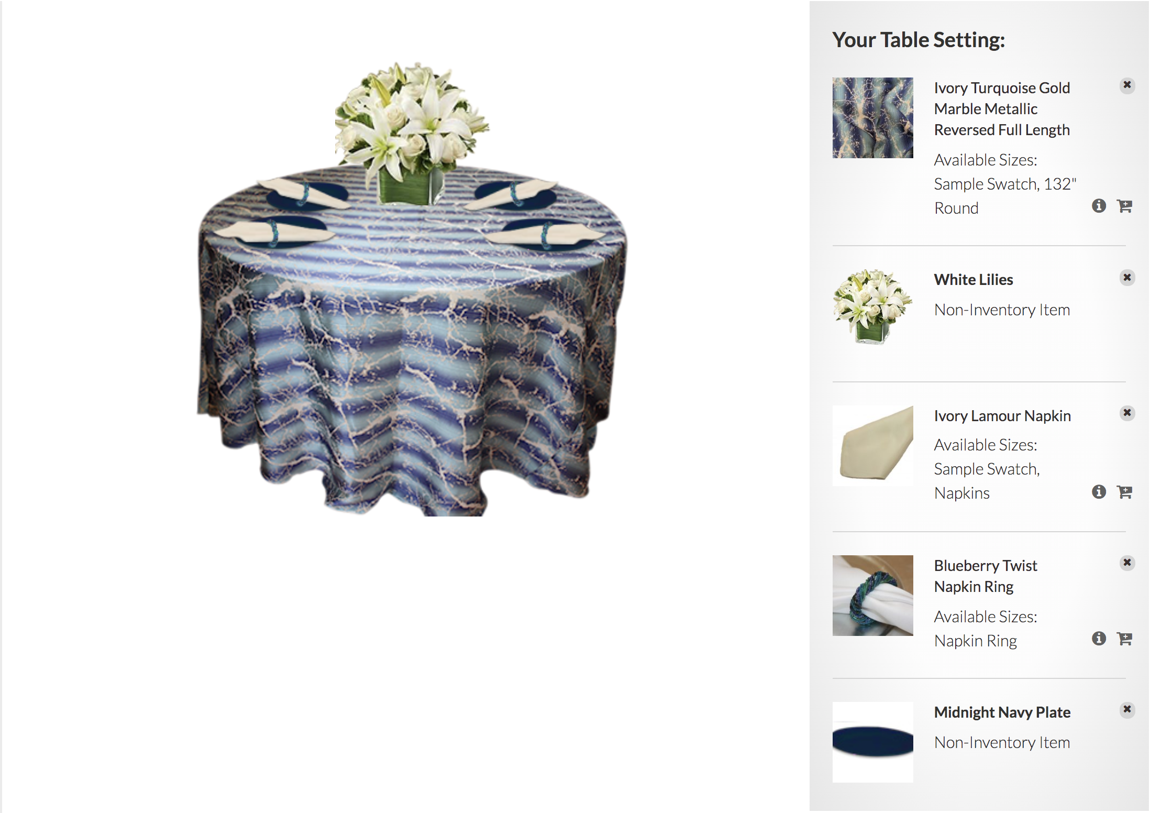
Task: Select the table preview image with tablecloth
Action: [x=412, y=289]
